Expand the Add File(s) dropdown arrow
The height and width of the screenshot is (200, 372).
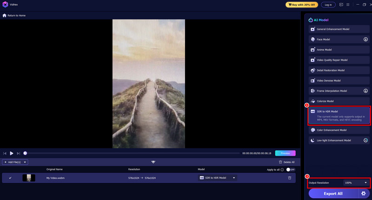[25, 162]
